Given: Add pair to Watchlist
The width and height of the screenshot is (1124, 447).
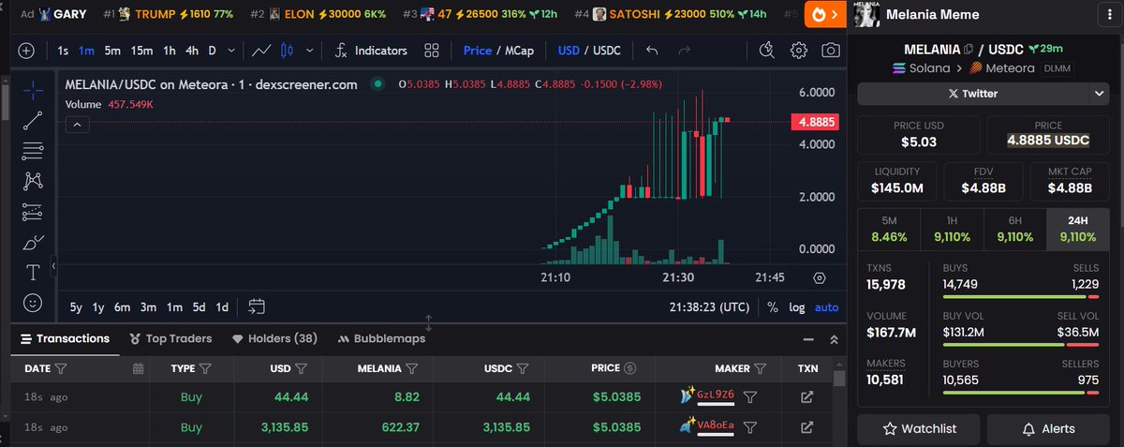Looking at the screenshot, I should (x=920, y=428).
